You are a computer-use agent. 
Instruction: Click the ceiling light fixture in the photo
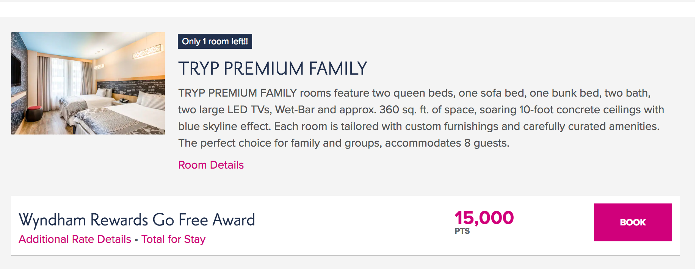point(149,52)
